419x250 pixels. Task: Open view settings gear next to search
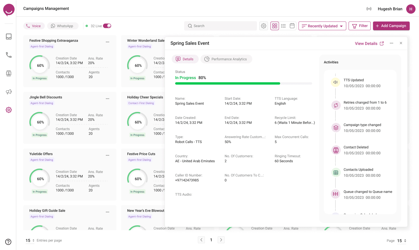264,26
